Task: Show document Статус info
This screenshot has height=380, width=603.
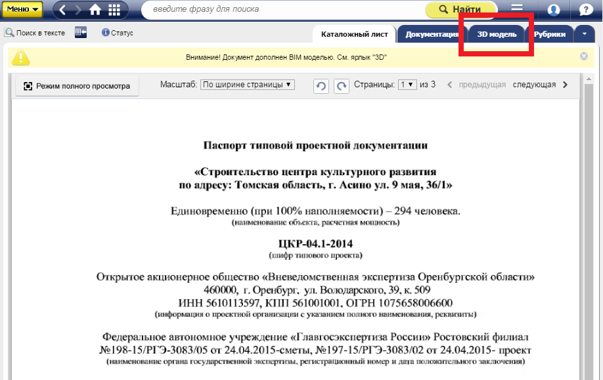Action: (x=118, y=33)
